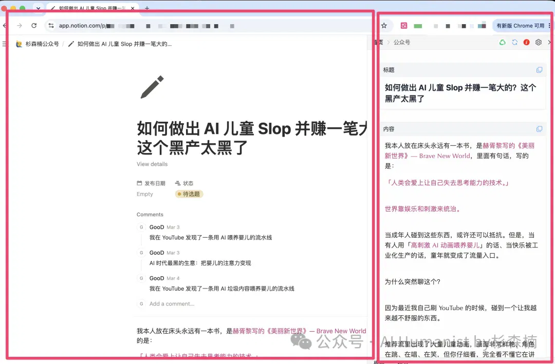This screenshot has height=364, width=555.
Task: Click the 发布日期 property label
Action: point(151,183)
